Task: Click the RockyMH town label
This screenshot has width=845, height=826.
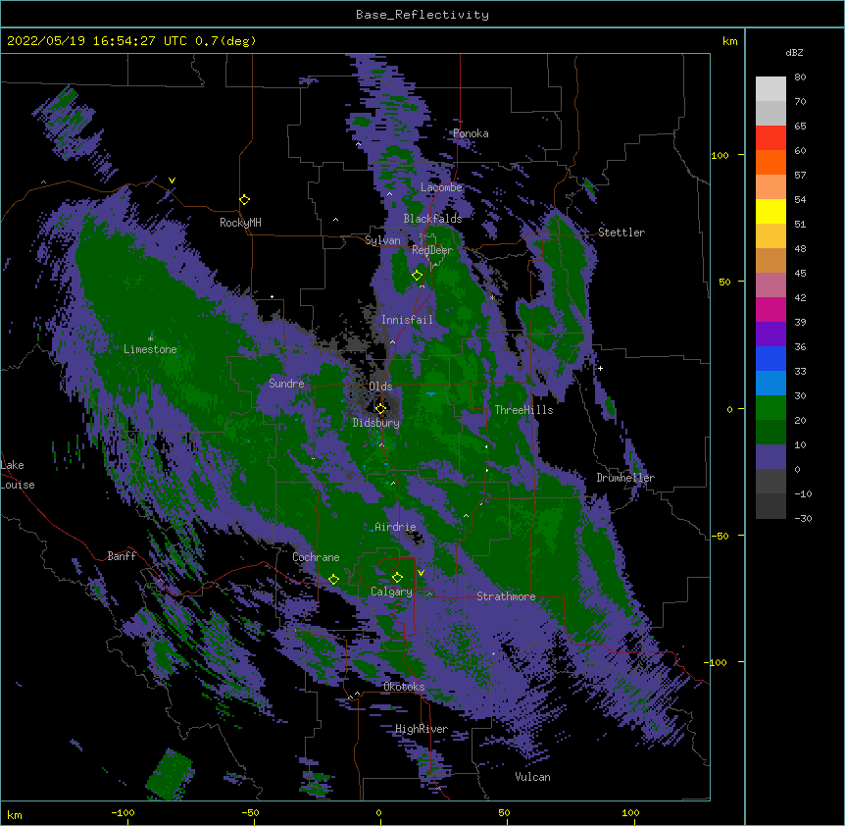Action: [240, 223]
